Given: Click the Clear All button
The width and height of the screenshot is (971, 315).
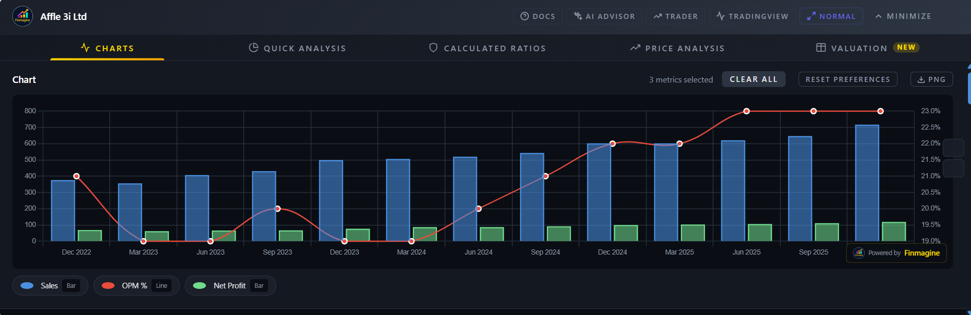Looking at the screenshot, I should coord(753,79).
